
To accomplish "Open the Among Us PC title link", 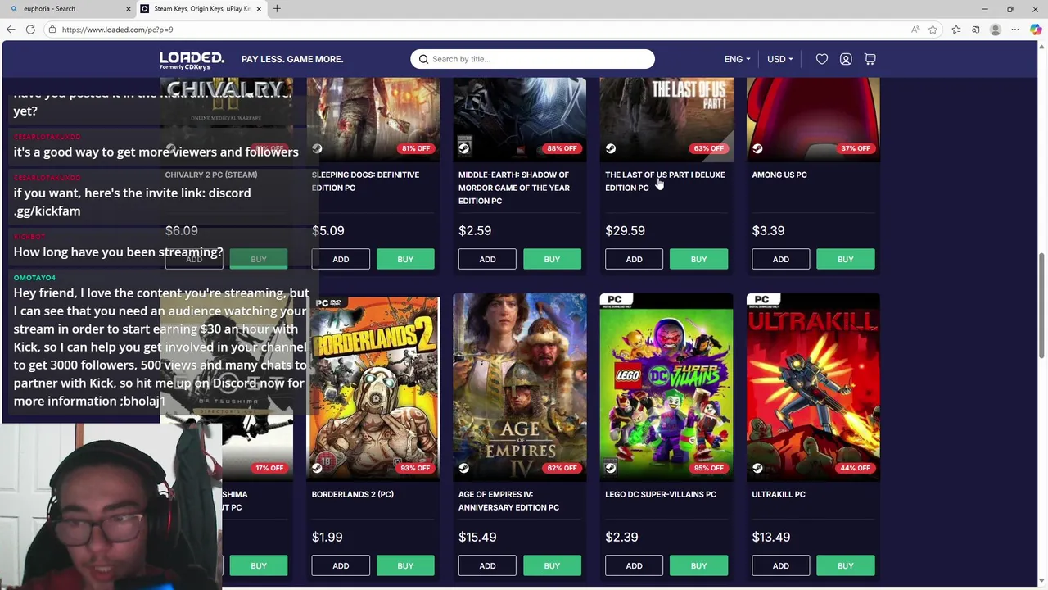I will click(x=779, y=175).
